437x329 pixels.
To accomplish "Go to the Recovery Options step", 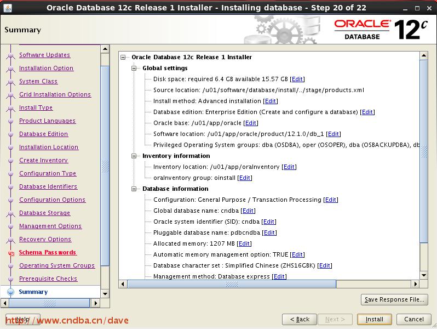I will (45, 239).
